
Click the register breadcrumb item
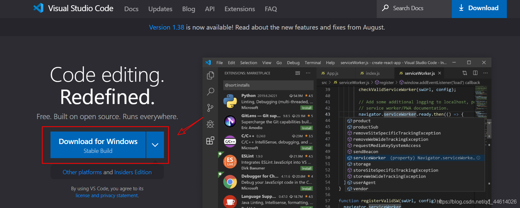coord(384,82)
